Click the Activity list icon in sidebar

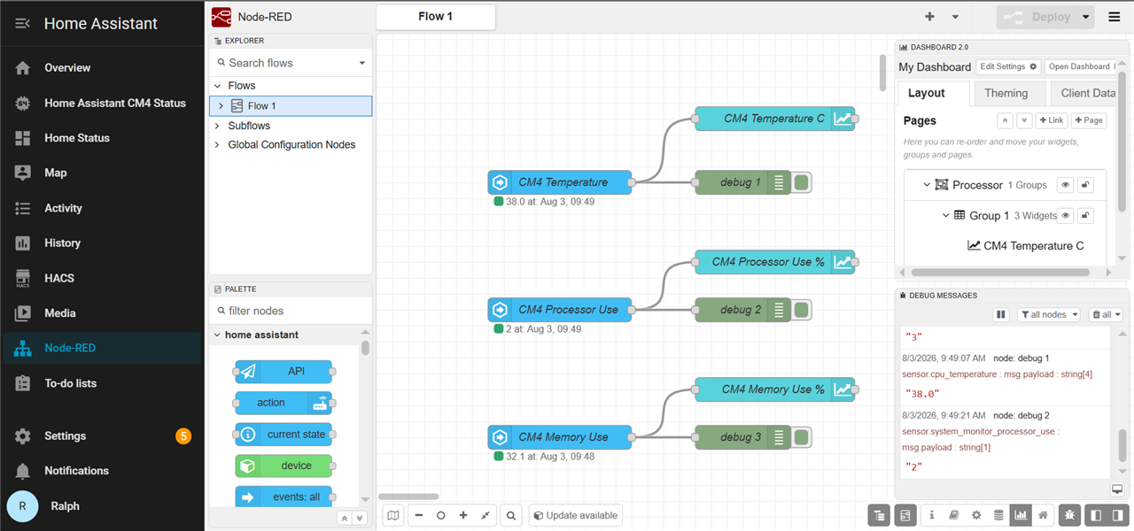[x=23, y=208]
